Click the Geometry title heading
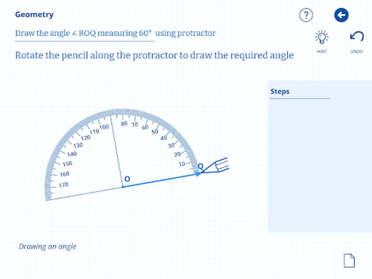The image size is (372, 279). coord(34,14)
